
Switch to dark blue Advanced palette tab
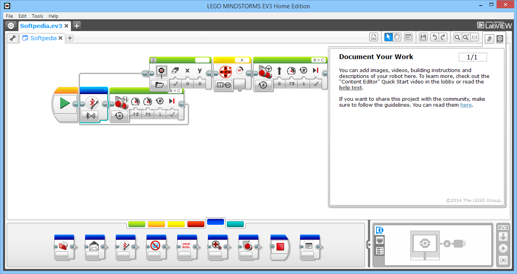tap(215, 222)
